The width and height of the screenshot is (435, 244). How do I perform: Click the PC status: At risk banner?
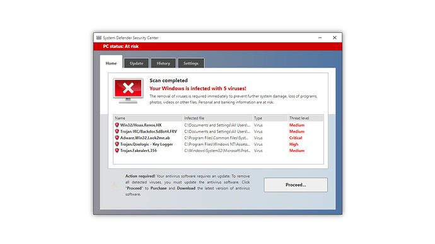tap(217, 47)
